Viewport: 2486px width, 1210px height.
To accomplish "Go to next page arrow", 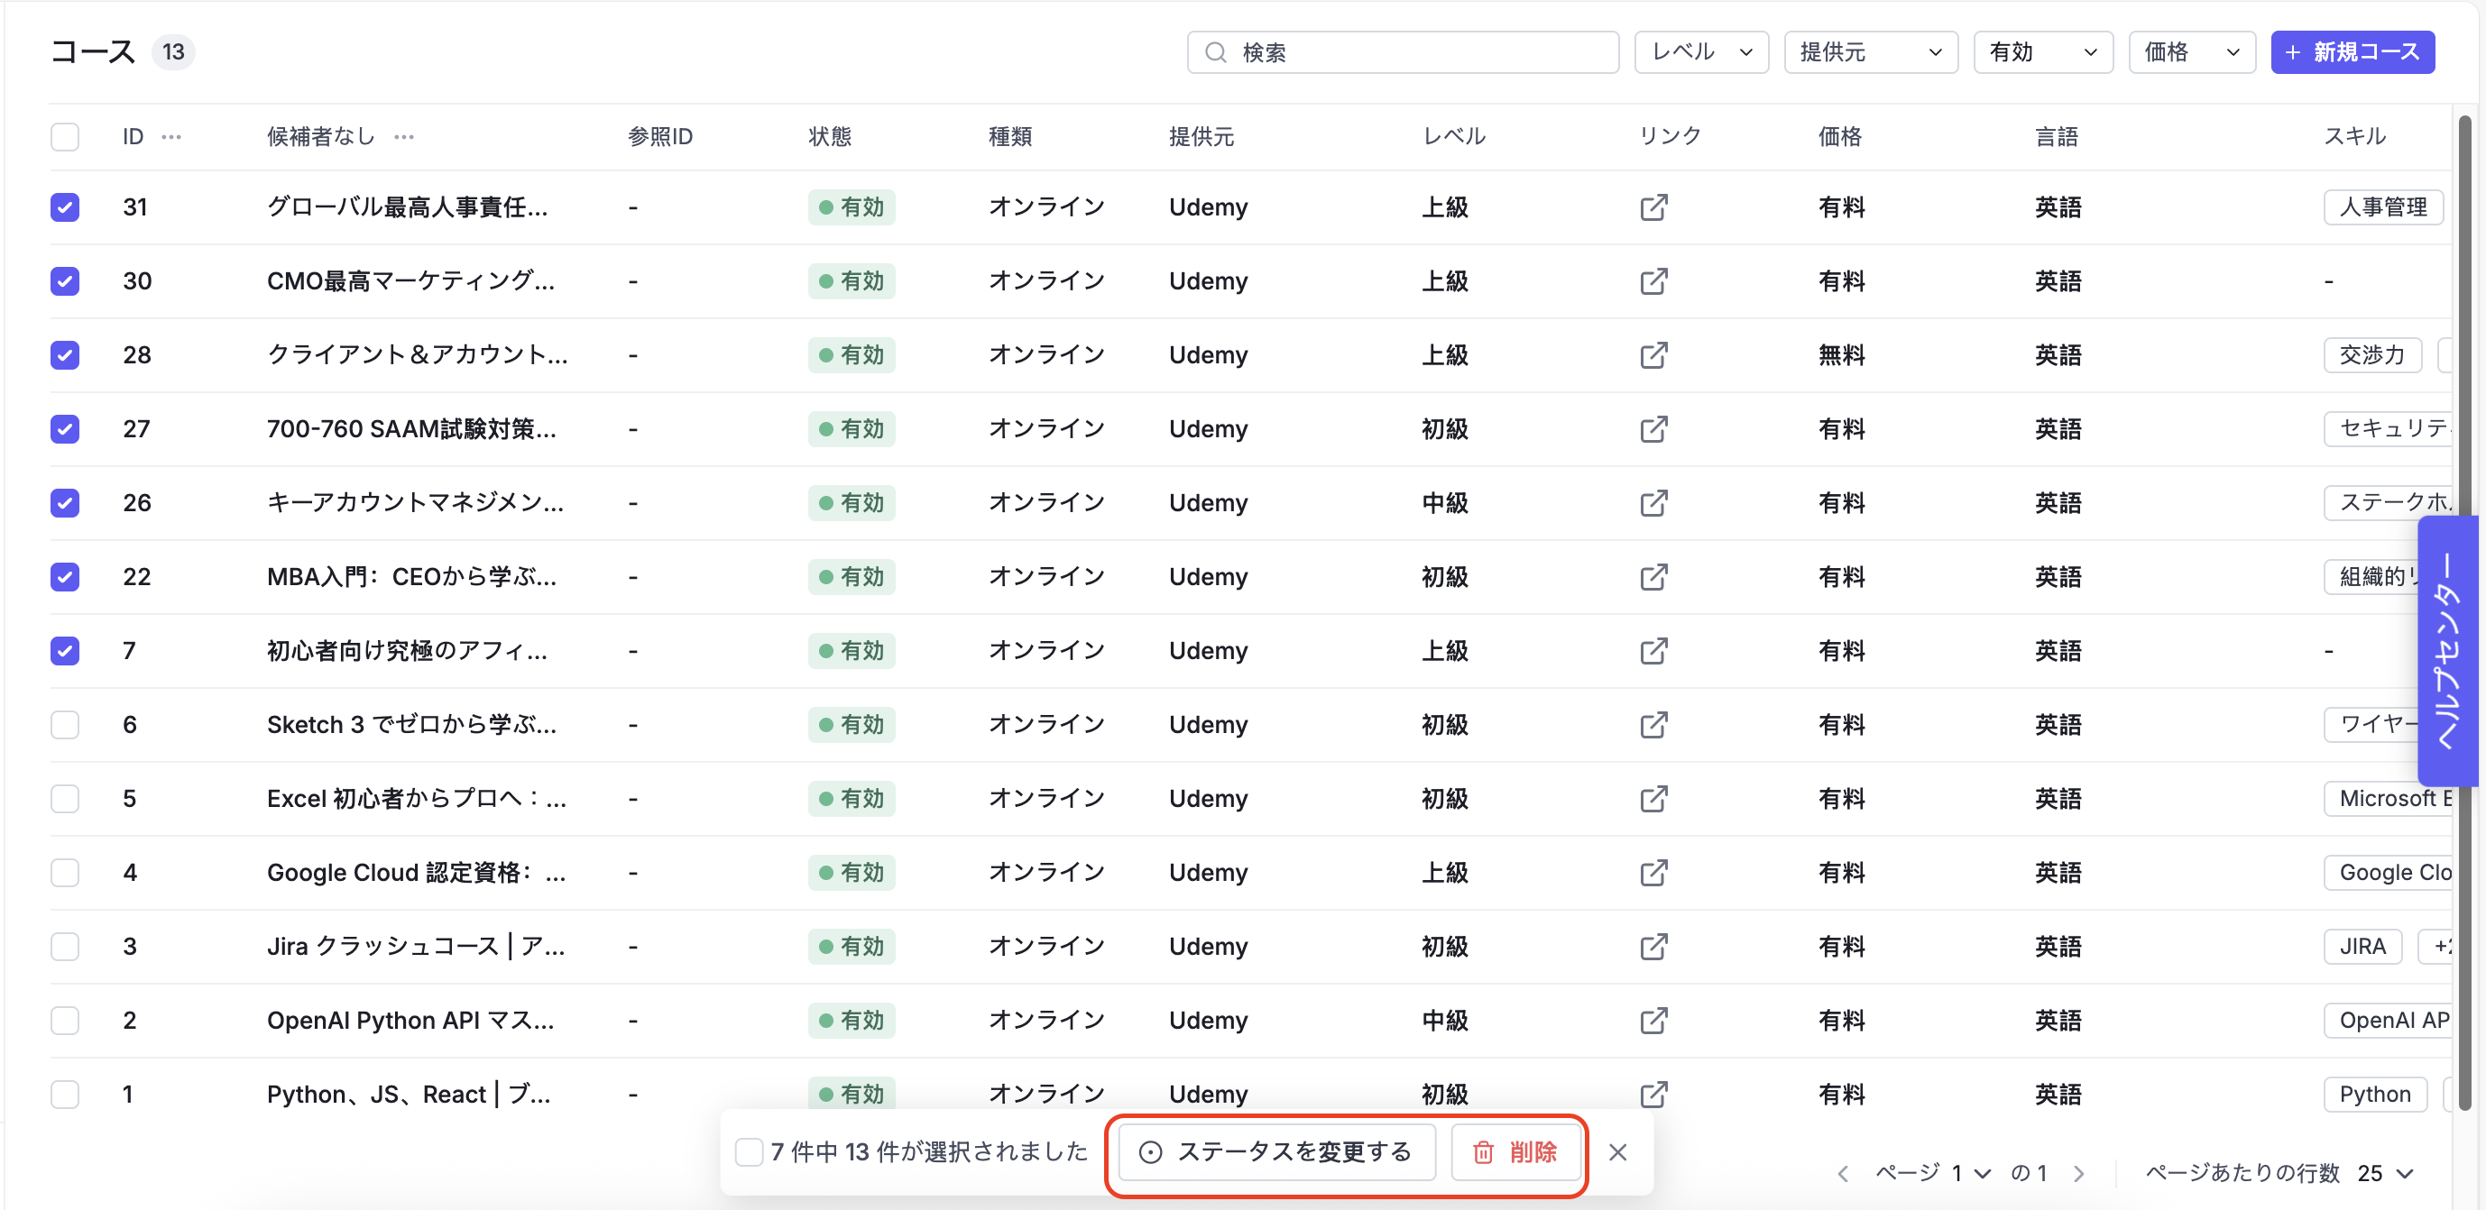I will click(x=2079, y=1173).
